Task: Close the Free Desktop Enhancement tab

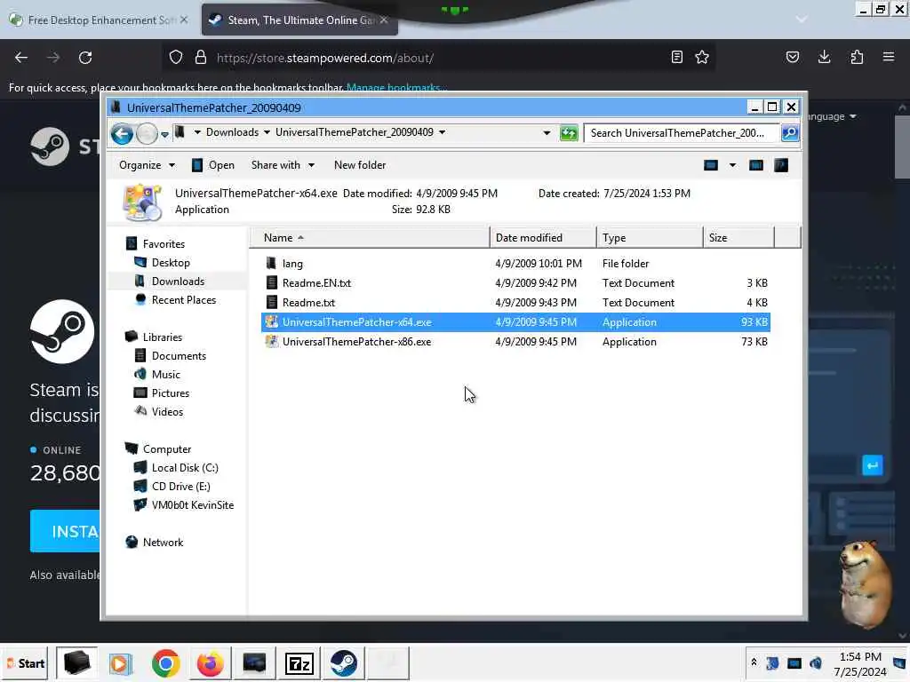Action: 184,20
